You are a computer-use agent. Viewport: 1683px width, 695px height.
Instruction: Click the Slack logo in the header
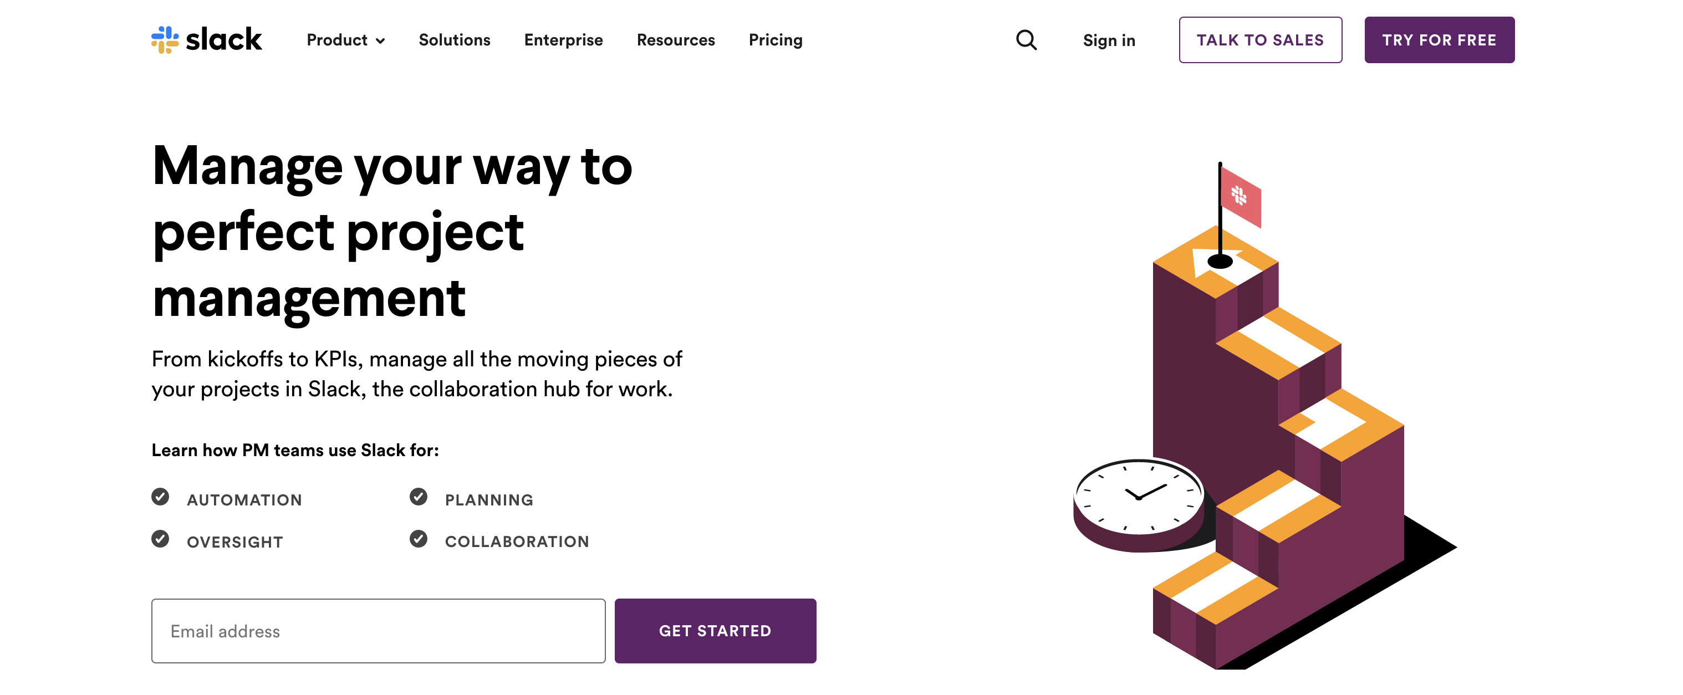206,40
